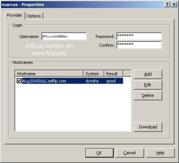
Task: Click the Download button
Action: (x=148, y=127)
